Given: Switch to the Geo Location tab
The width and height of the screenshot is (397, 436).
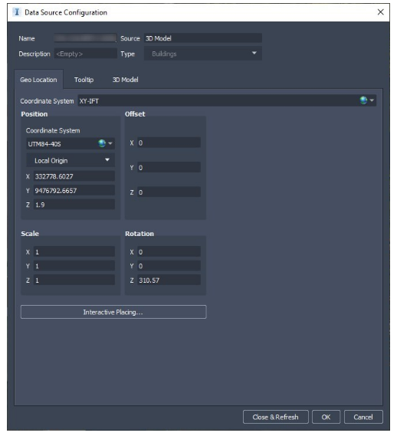Looking at the screenshot, I should pos(38,80).
